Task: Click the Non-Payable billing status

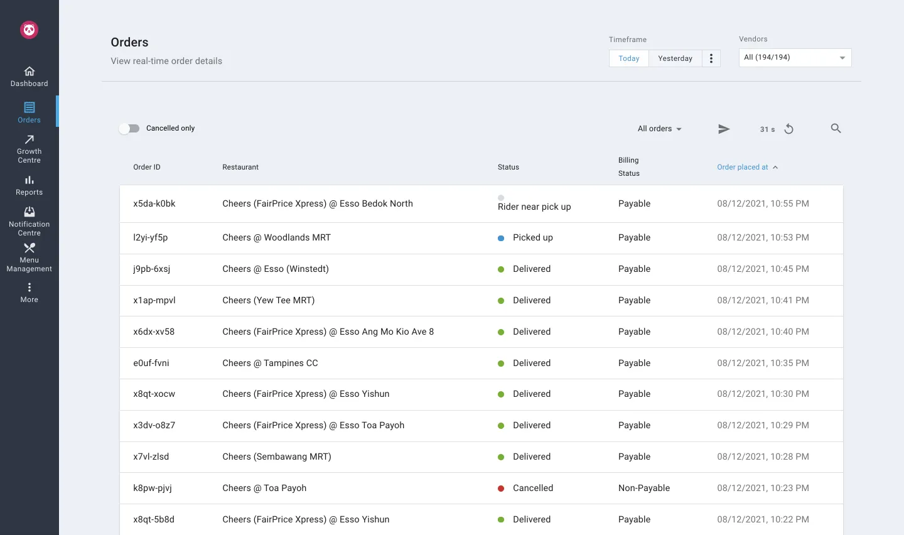Action: [x=644, y=488]
